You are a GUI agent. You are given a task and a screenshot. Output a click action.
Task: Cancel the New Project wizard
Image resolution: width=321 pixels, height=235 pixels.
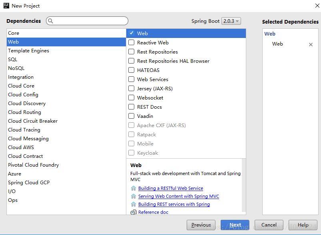pos(269,225)
